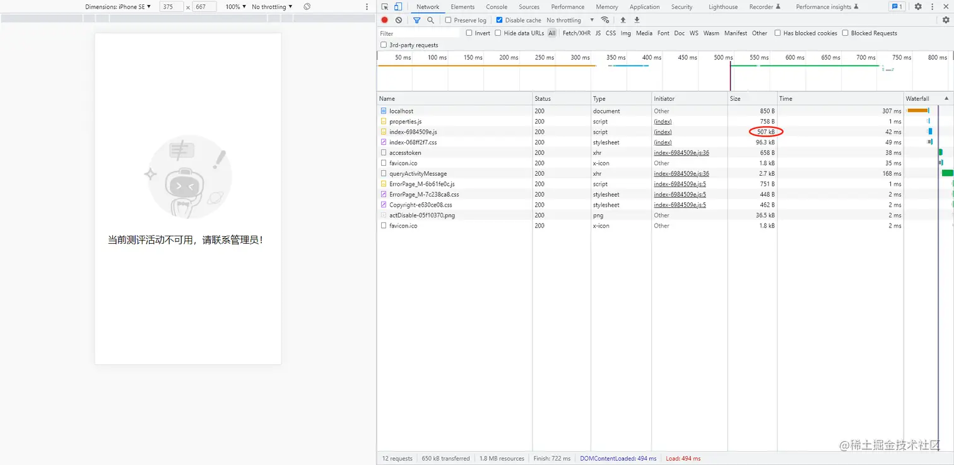Click the import HAR file upload arrow

point(623,20)
